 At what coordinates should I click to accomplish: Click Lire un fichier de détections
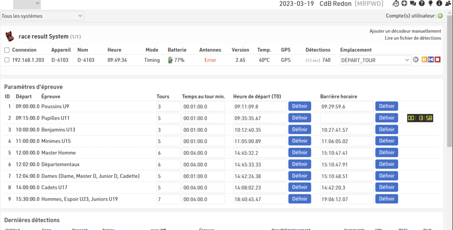(x=413, y=38)
